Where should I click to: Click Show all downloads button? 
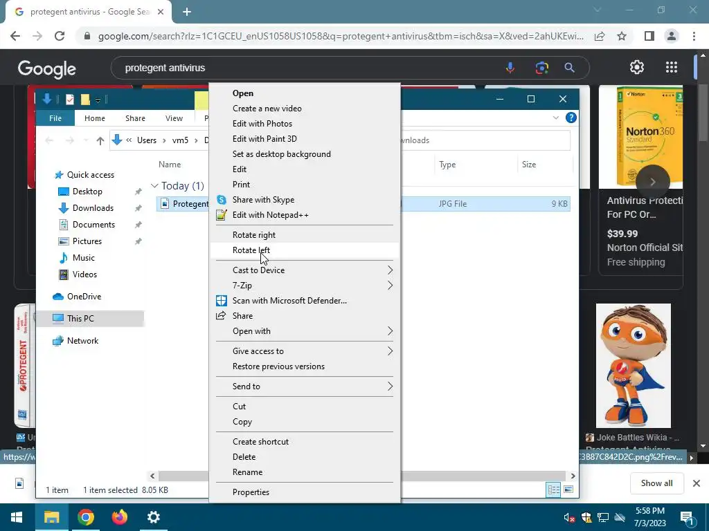[x=656, y=483]
